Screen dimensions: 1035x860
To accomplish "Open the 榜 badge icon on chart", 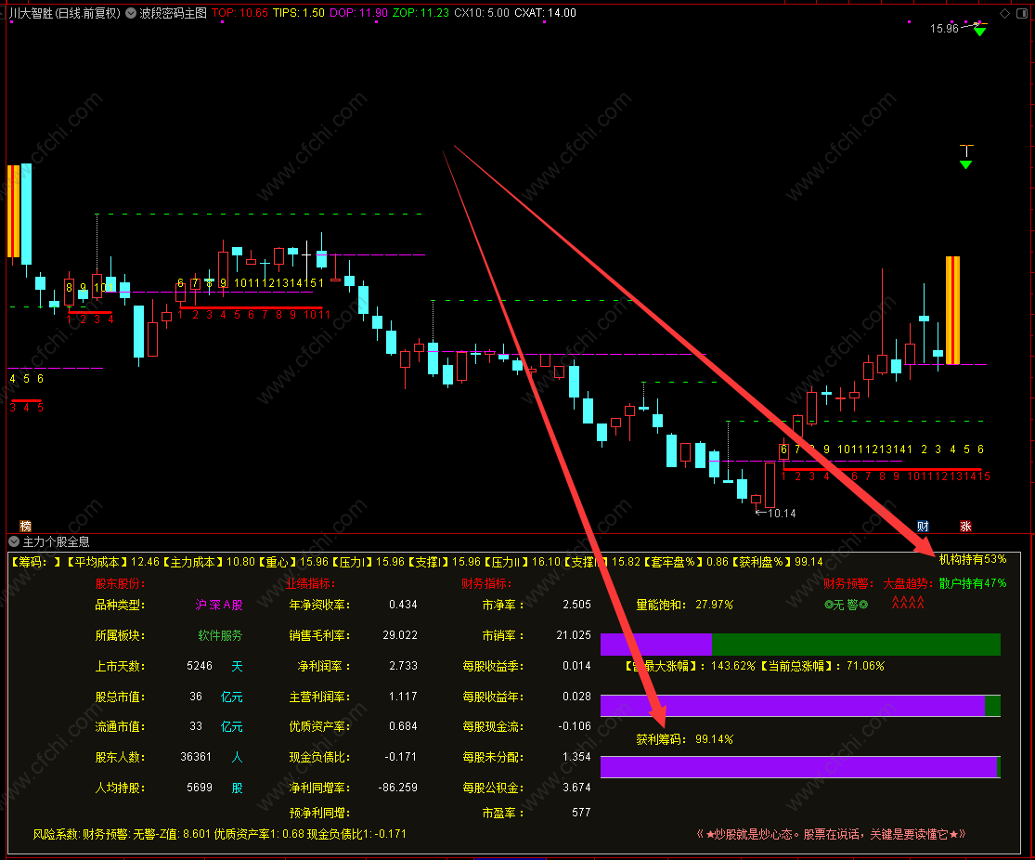I will point(25,526).
